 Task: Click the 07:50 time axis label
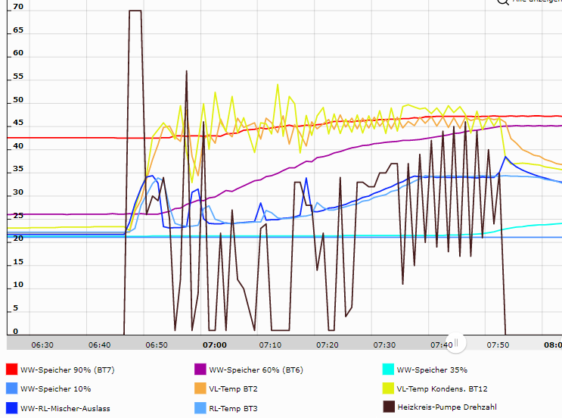click(498, 345)
